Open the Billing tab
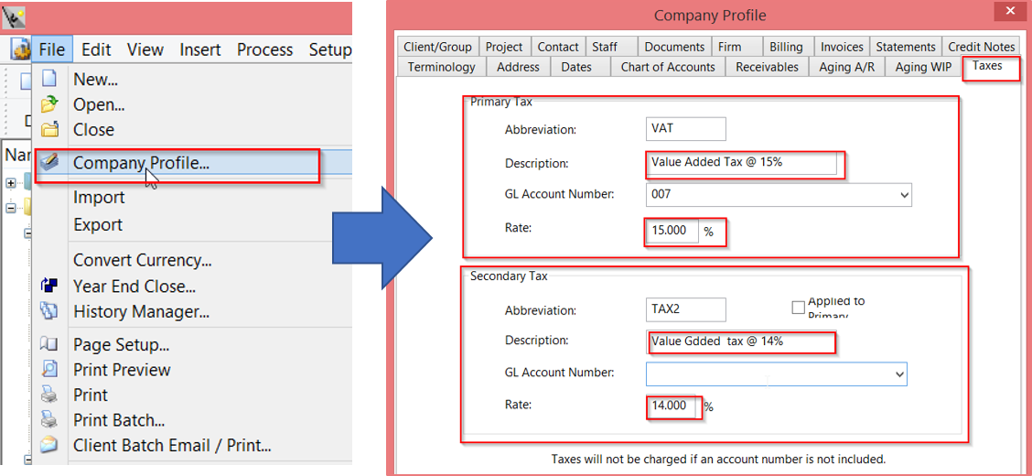This screenshot has width=1032, height=476. (785, 47)
